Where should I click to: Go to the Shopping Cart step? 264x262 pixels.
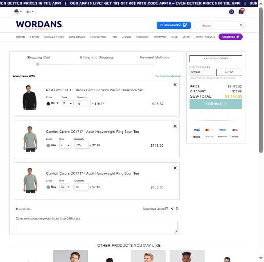click(x=38, y=58)
